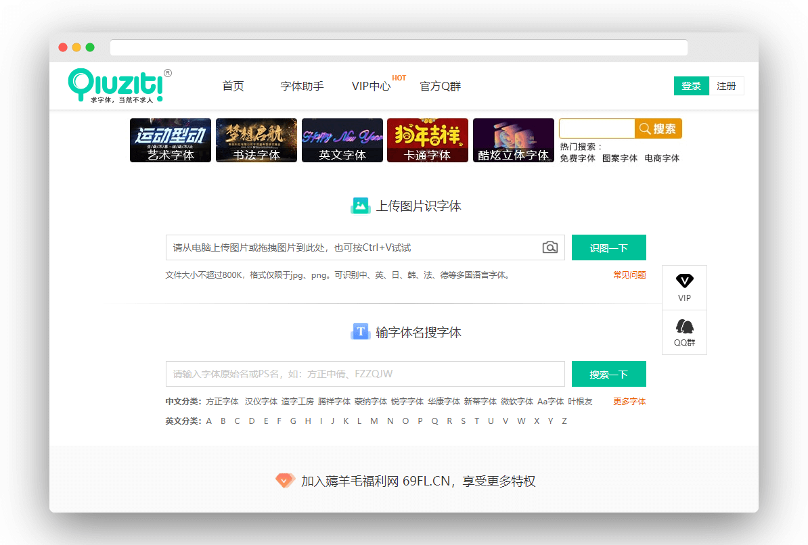
Task: Click the T icon beside 输字体名搜字体
Action: click(360, 332)
